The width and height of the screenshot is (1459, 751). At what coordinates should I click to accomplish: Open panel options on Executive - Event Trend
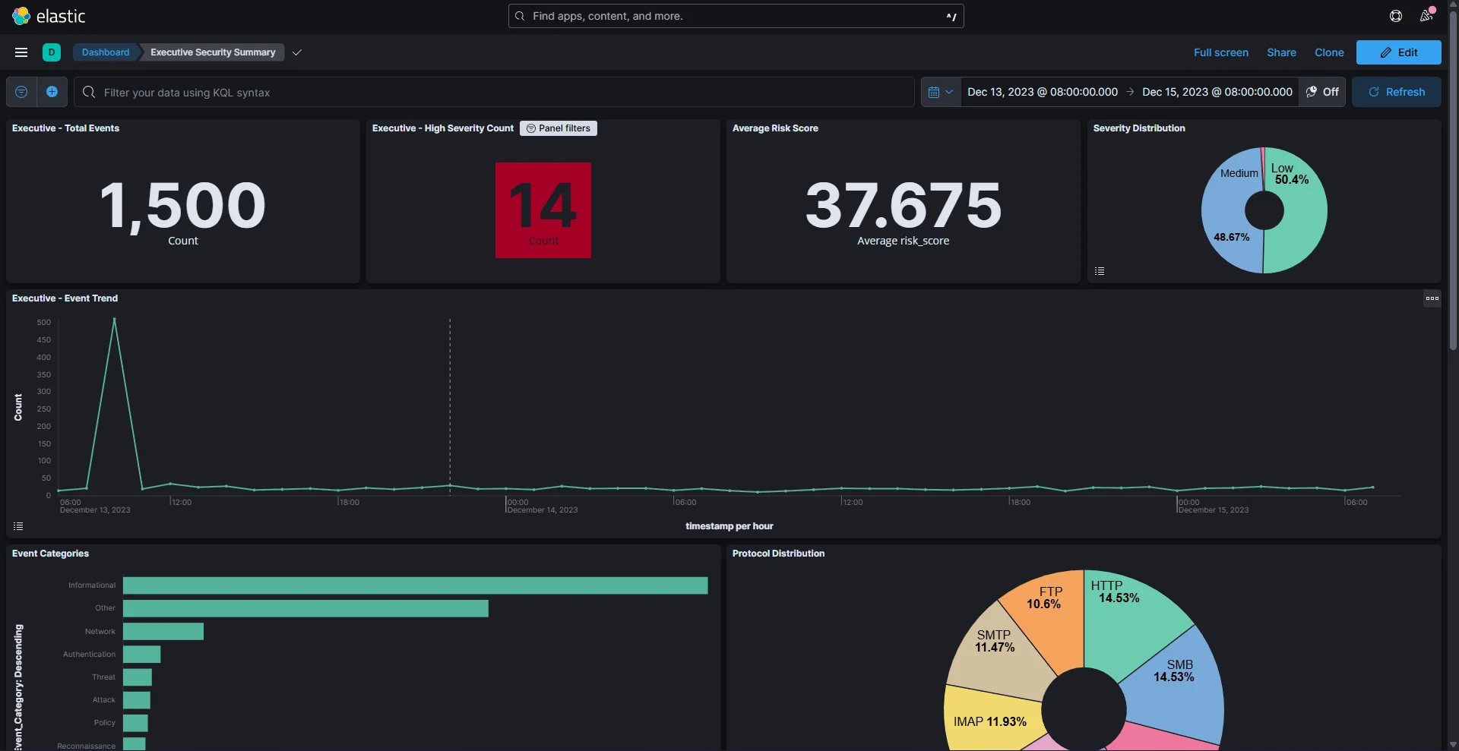[x=1432, y=298]
